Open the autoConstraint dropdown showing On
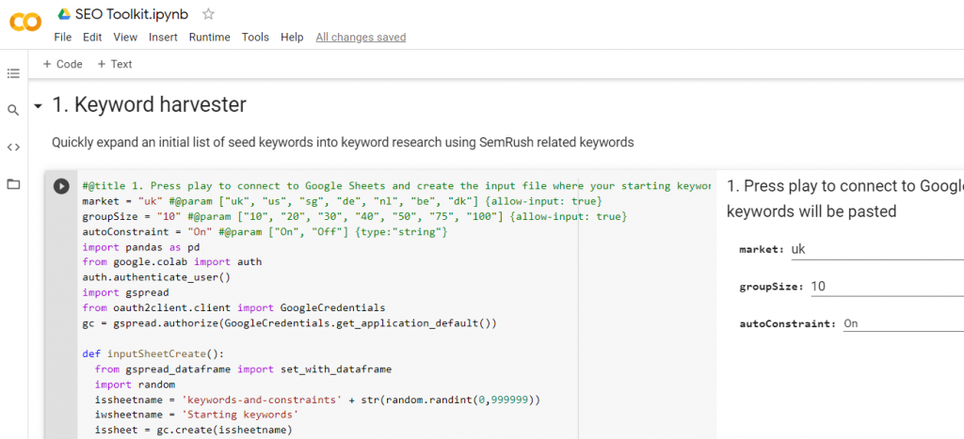 (903, 323)
